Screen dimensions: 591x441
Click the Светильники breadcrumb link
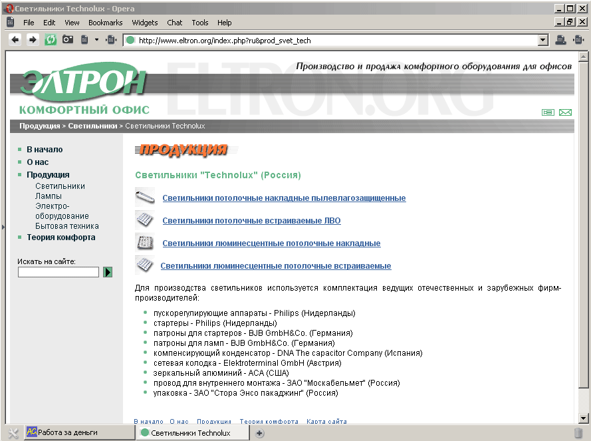coord(92,126)
